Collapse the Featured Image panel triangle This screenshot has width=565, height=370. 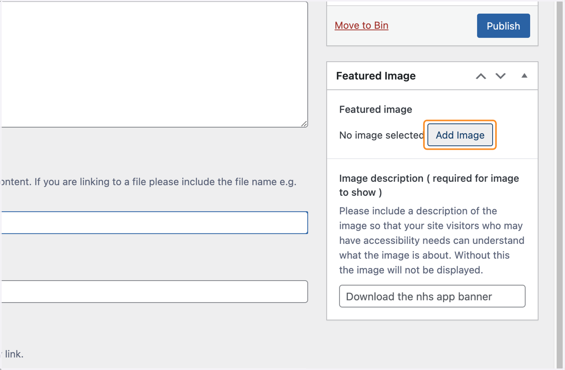tap(524, 76)
